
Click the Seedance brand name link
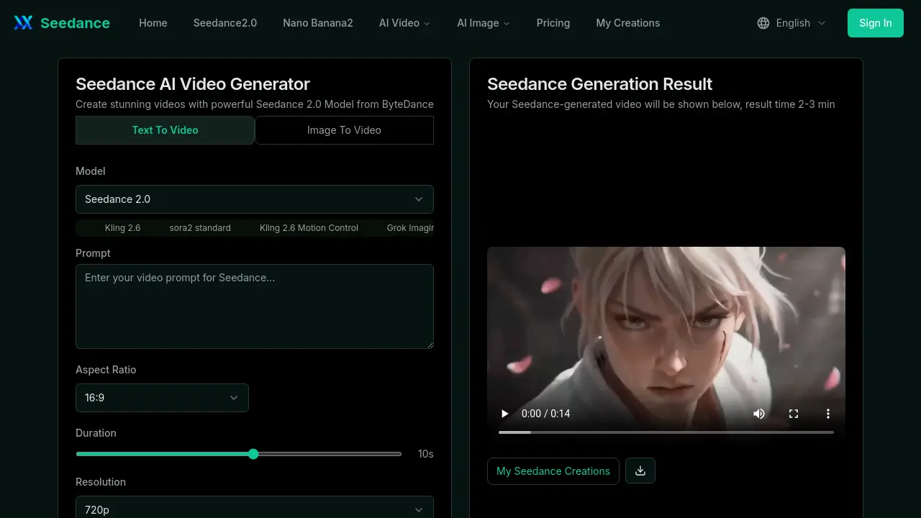75,23
